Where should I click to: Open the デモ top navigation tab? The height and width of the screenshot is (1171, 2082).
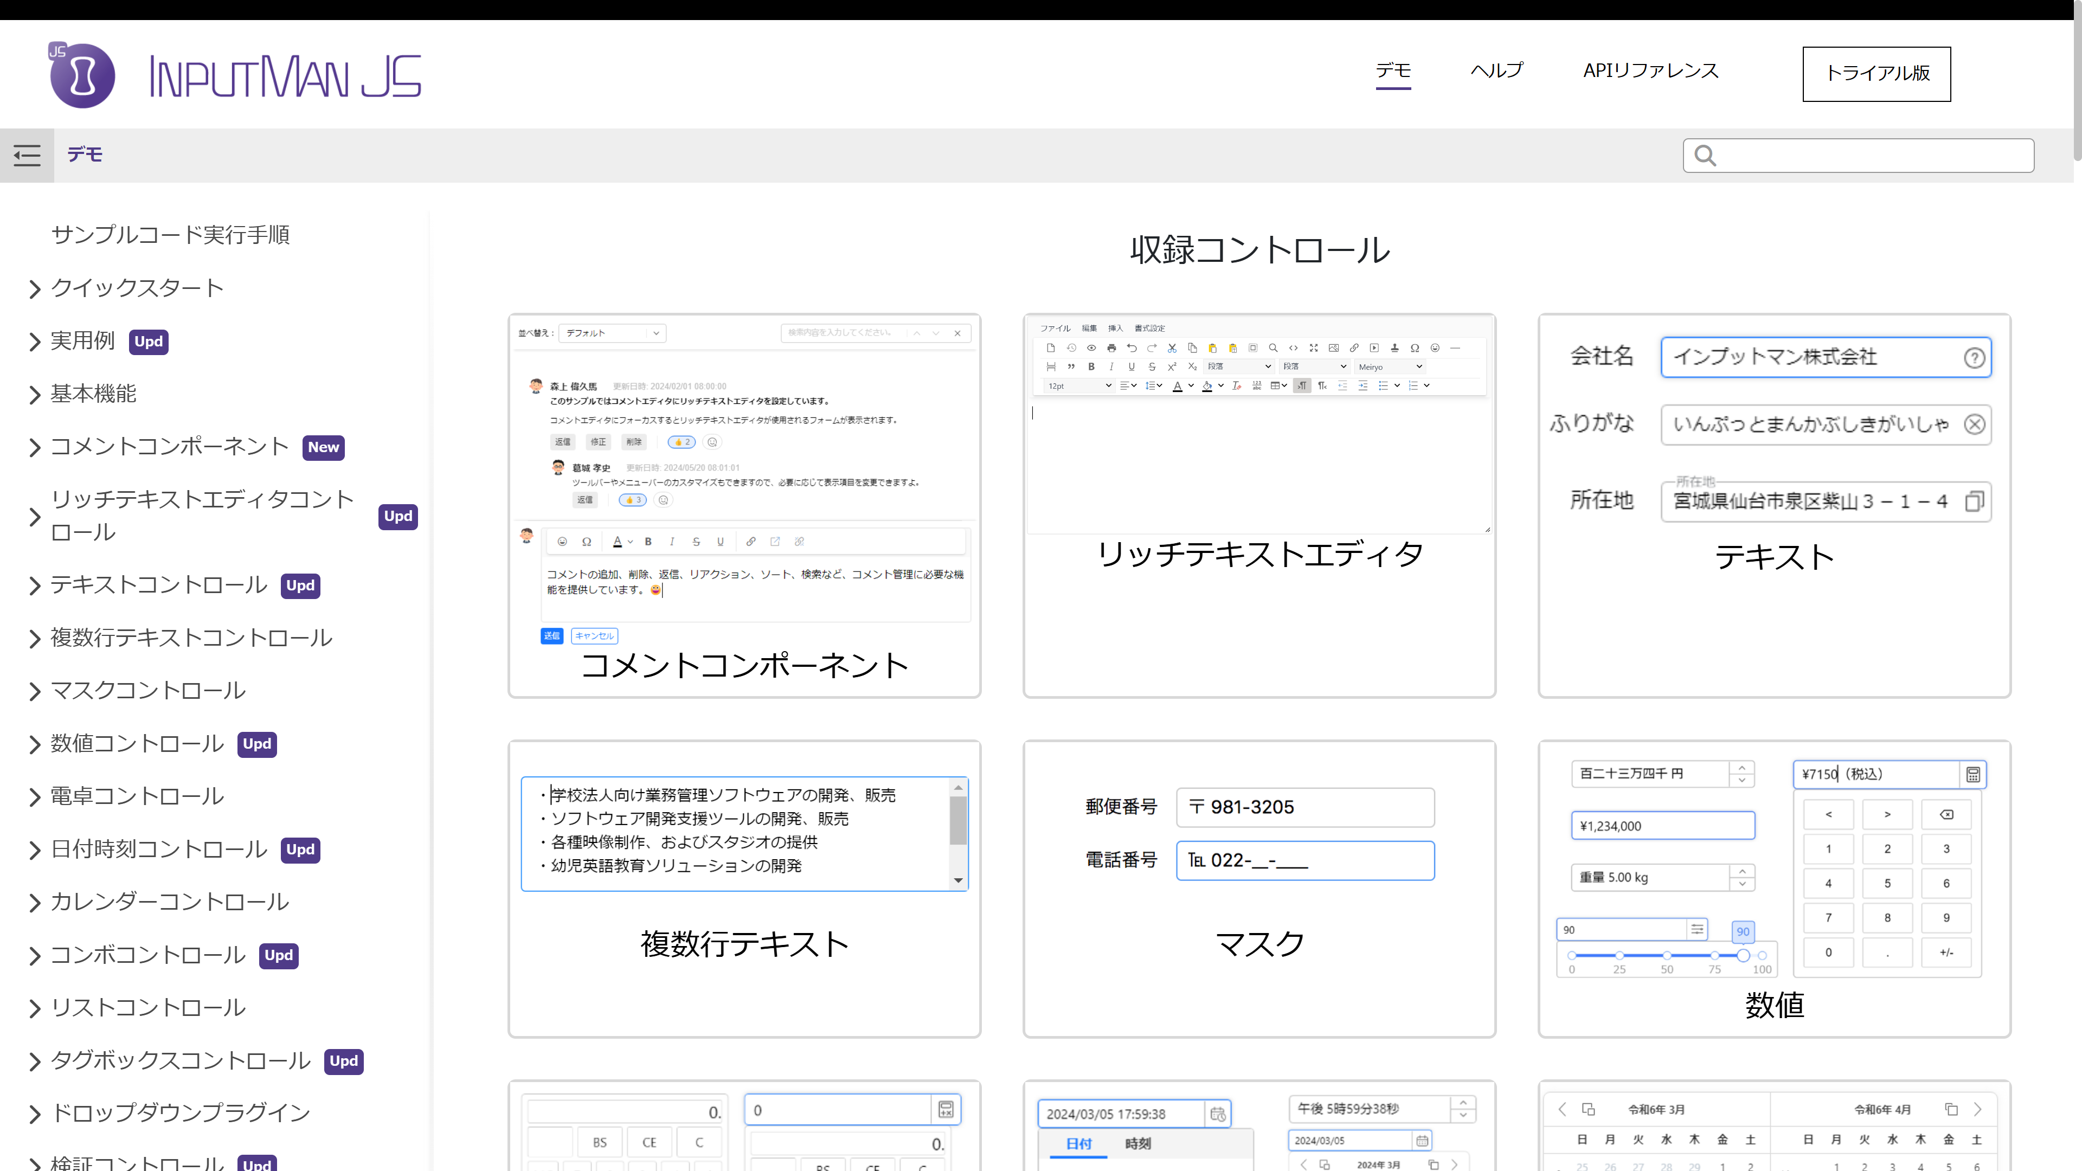click(1393, 71)
